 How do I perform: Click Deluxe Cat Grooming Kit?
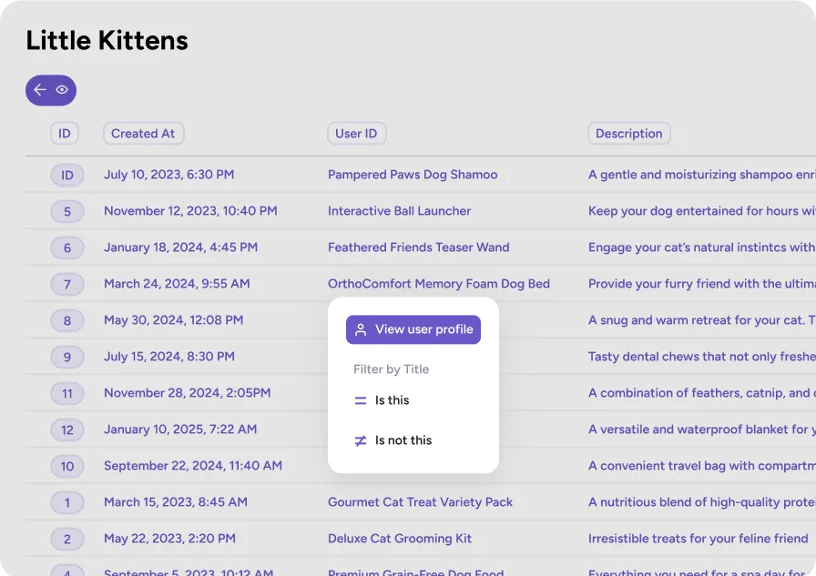coord(400,539)
